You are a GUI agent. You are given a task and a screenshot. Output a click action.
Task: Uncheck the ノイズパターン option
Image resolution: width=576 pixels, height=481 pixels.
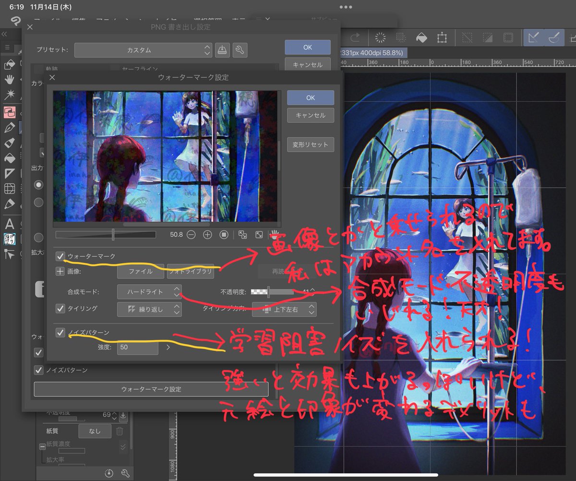pos(60,332)
